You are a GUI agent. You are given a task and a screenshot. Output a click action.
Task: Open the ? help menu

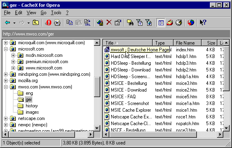pyautogui.click(x=67, y=13)
